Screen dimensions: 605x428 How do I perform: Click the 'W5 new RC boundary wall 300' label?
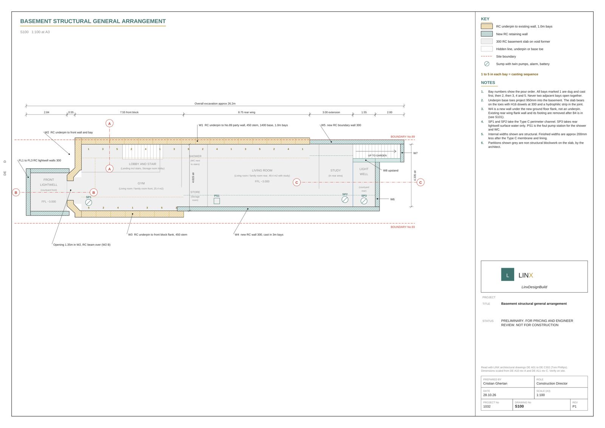[341, 125]
